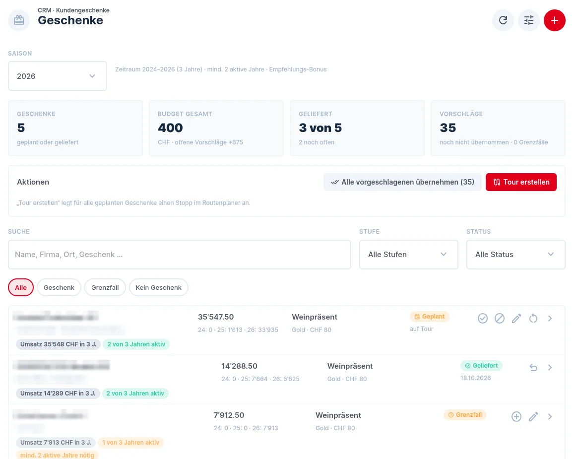Viewport: 579px width, 459px height.
Task: Click the "1 von 3 Jahren aktiv" tag
Action: pyautogui.click(x=130, y=443)
